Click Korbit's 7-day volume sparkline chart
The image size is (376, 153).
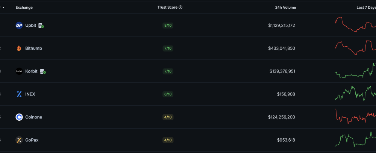point(355,71)
